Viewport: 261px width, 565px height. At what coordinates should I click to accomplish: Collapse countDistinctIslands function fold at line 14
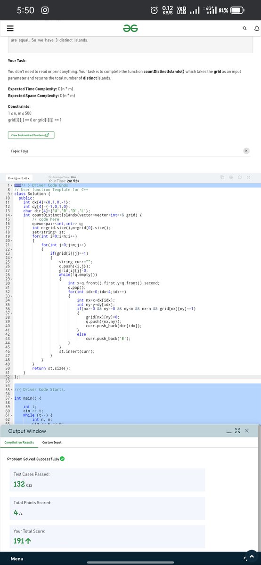11,215
